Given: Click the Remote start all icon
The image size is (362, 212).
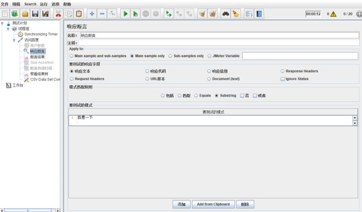Looking at the screenshot, I should click(169, 14).
